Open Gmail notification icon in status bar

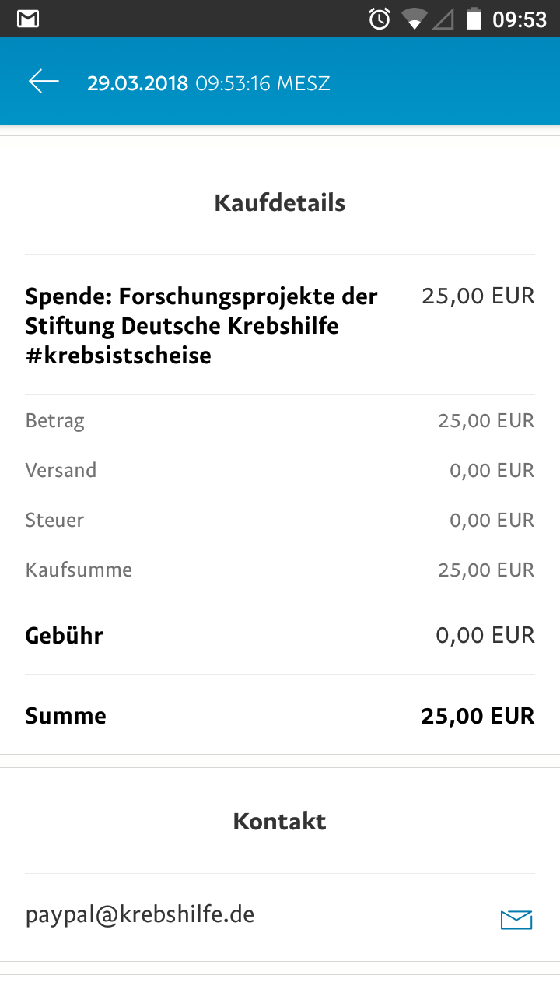click(x=28, y=19)
